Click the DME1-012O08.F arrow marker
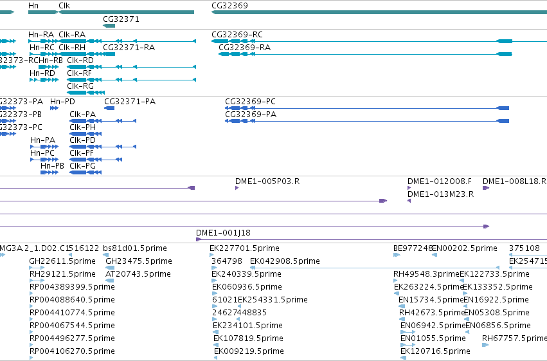 [x=409, y=188]
